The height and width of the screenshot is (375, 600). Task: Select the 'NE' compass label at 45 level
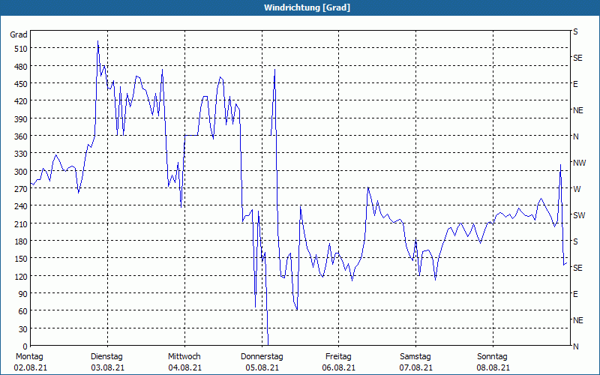577,320
